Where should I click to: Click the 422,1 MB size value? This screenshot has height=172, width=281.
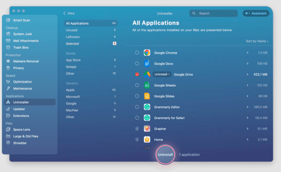click(260, 74)
